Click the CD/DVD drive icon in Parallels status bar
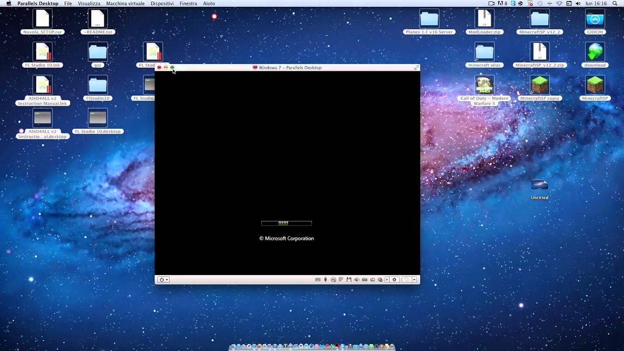Image resolution: width=624 pixels, height=351 pixels. pyautogui.click(x=333, y=280)
